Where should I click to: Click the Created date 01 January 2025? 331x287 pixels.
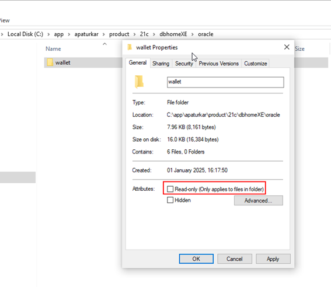197,170
